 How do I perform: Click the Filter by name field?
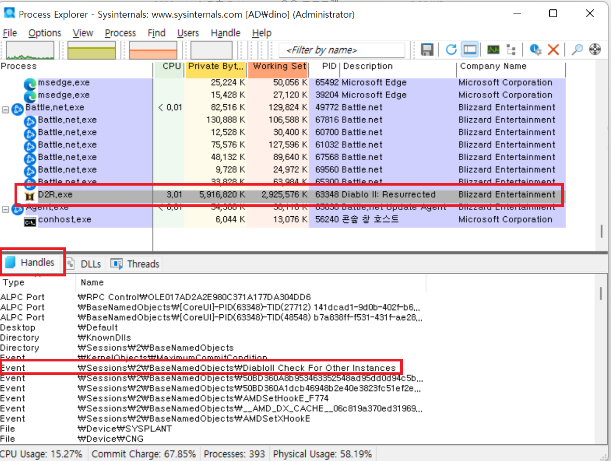(x=342, y=50)
